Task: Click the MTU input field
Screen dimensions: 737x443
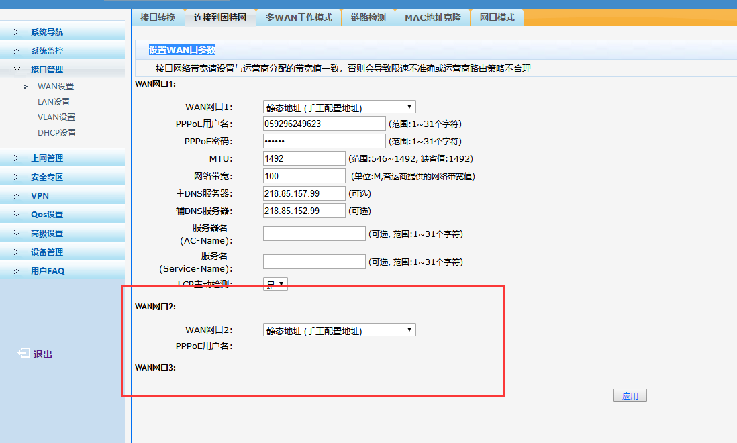Action: pos(304,158)
